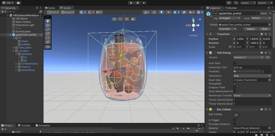Screen dimensions: 275x136
Task: Open the Layout dropdown
Action: point(265,3)
